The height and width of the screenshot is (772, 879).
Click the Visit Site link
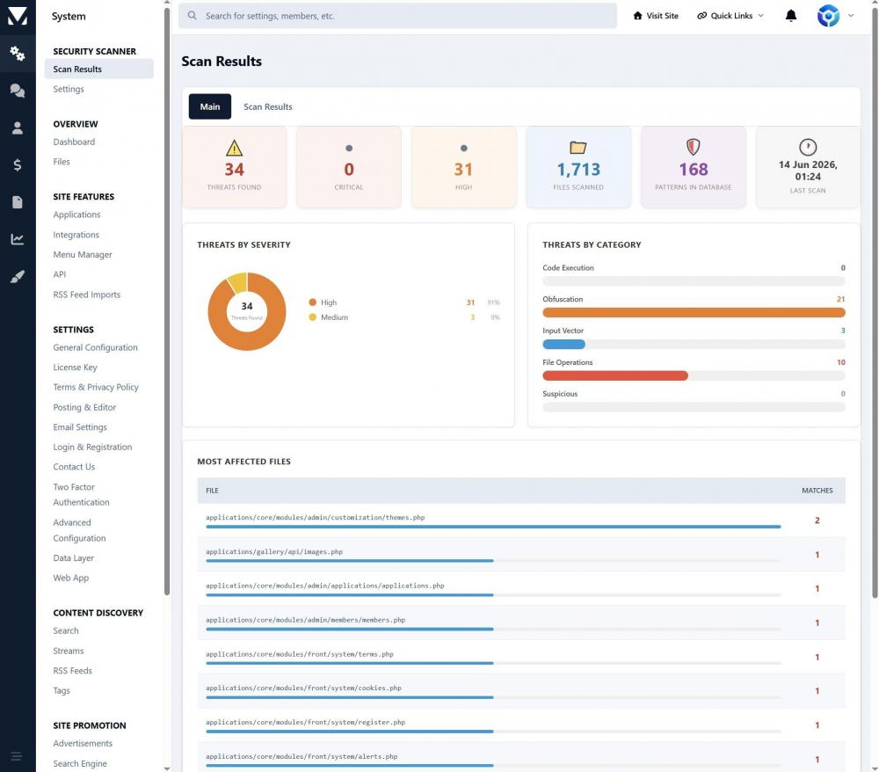656,16
